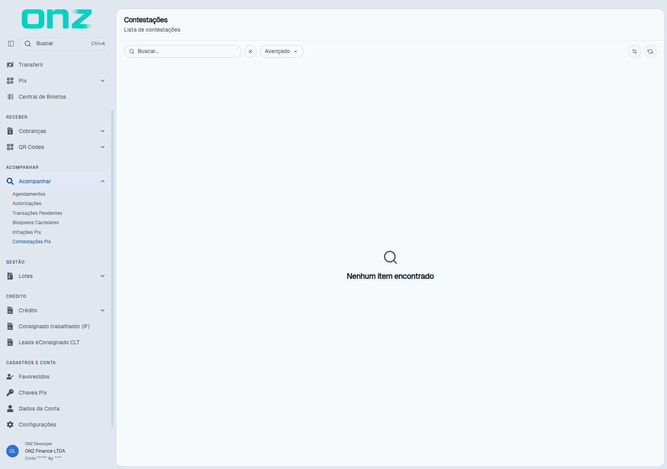Open the Avançado dropdown
Screen dimensions: 667x469
coord(282,51)
